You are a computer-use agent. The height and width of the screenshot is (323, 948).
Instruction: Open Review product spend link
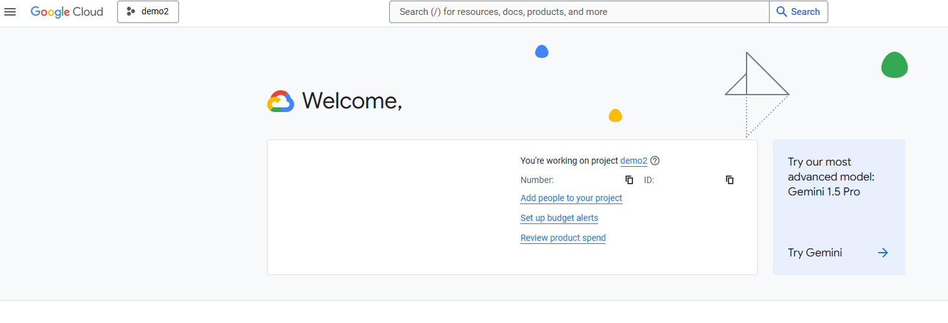563,238
